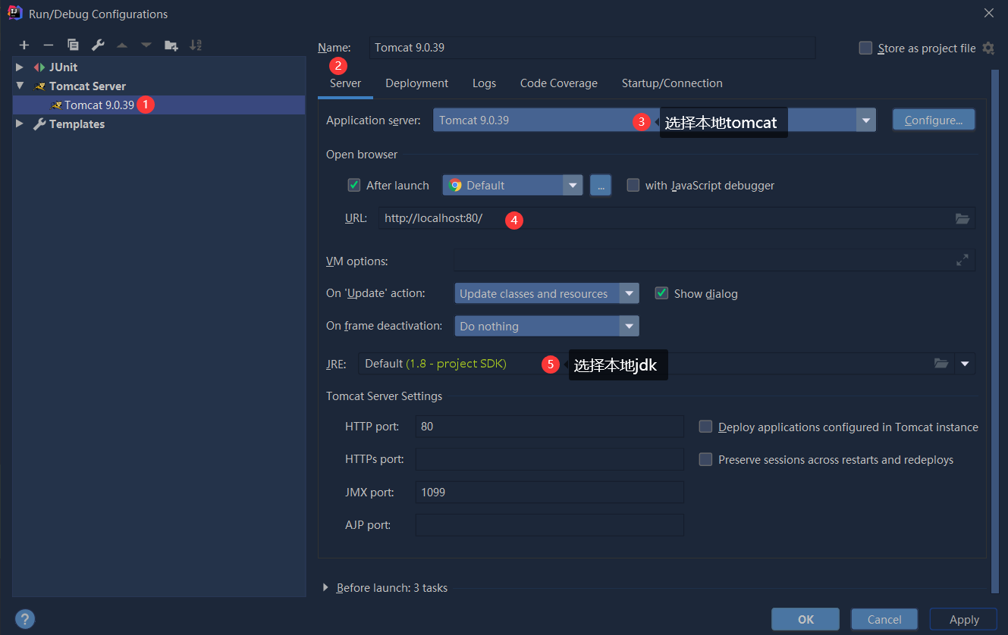The width and height of the screenshot is (1008, 635).
Task: Click the URL input field
Action: [677, 218]
